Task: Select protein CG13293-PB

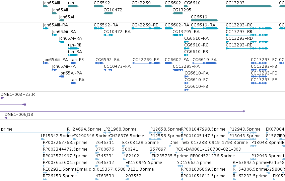Action: point(259,70)
